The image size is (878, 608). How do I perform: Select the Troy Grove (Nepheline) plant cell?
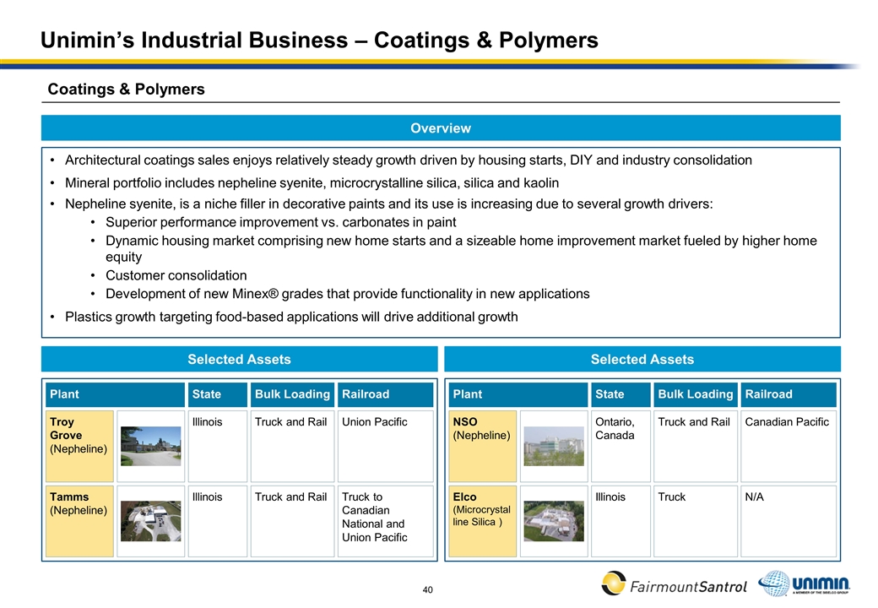click(x=79, y=446)
